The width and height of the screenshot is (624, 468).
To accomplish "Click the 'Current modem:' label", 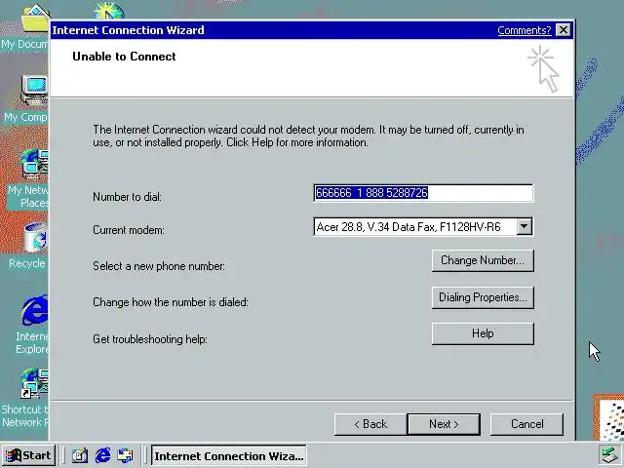I will 129,230.
